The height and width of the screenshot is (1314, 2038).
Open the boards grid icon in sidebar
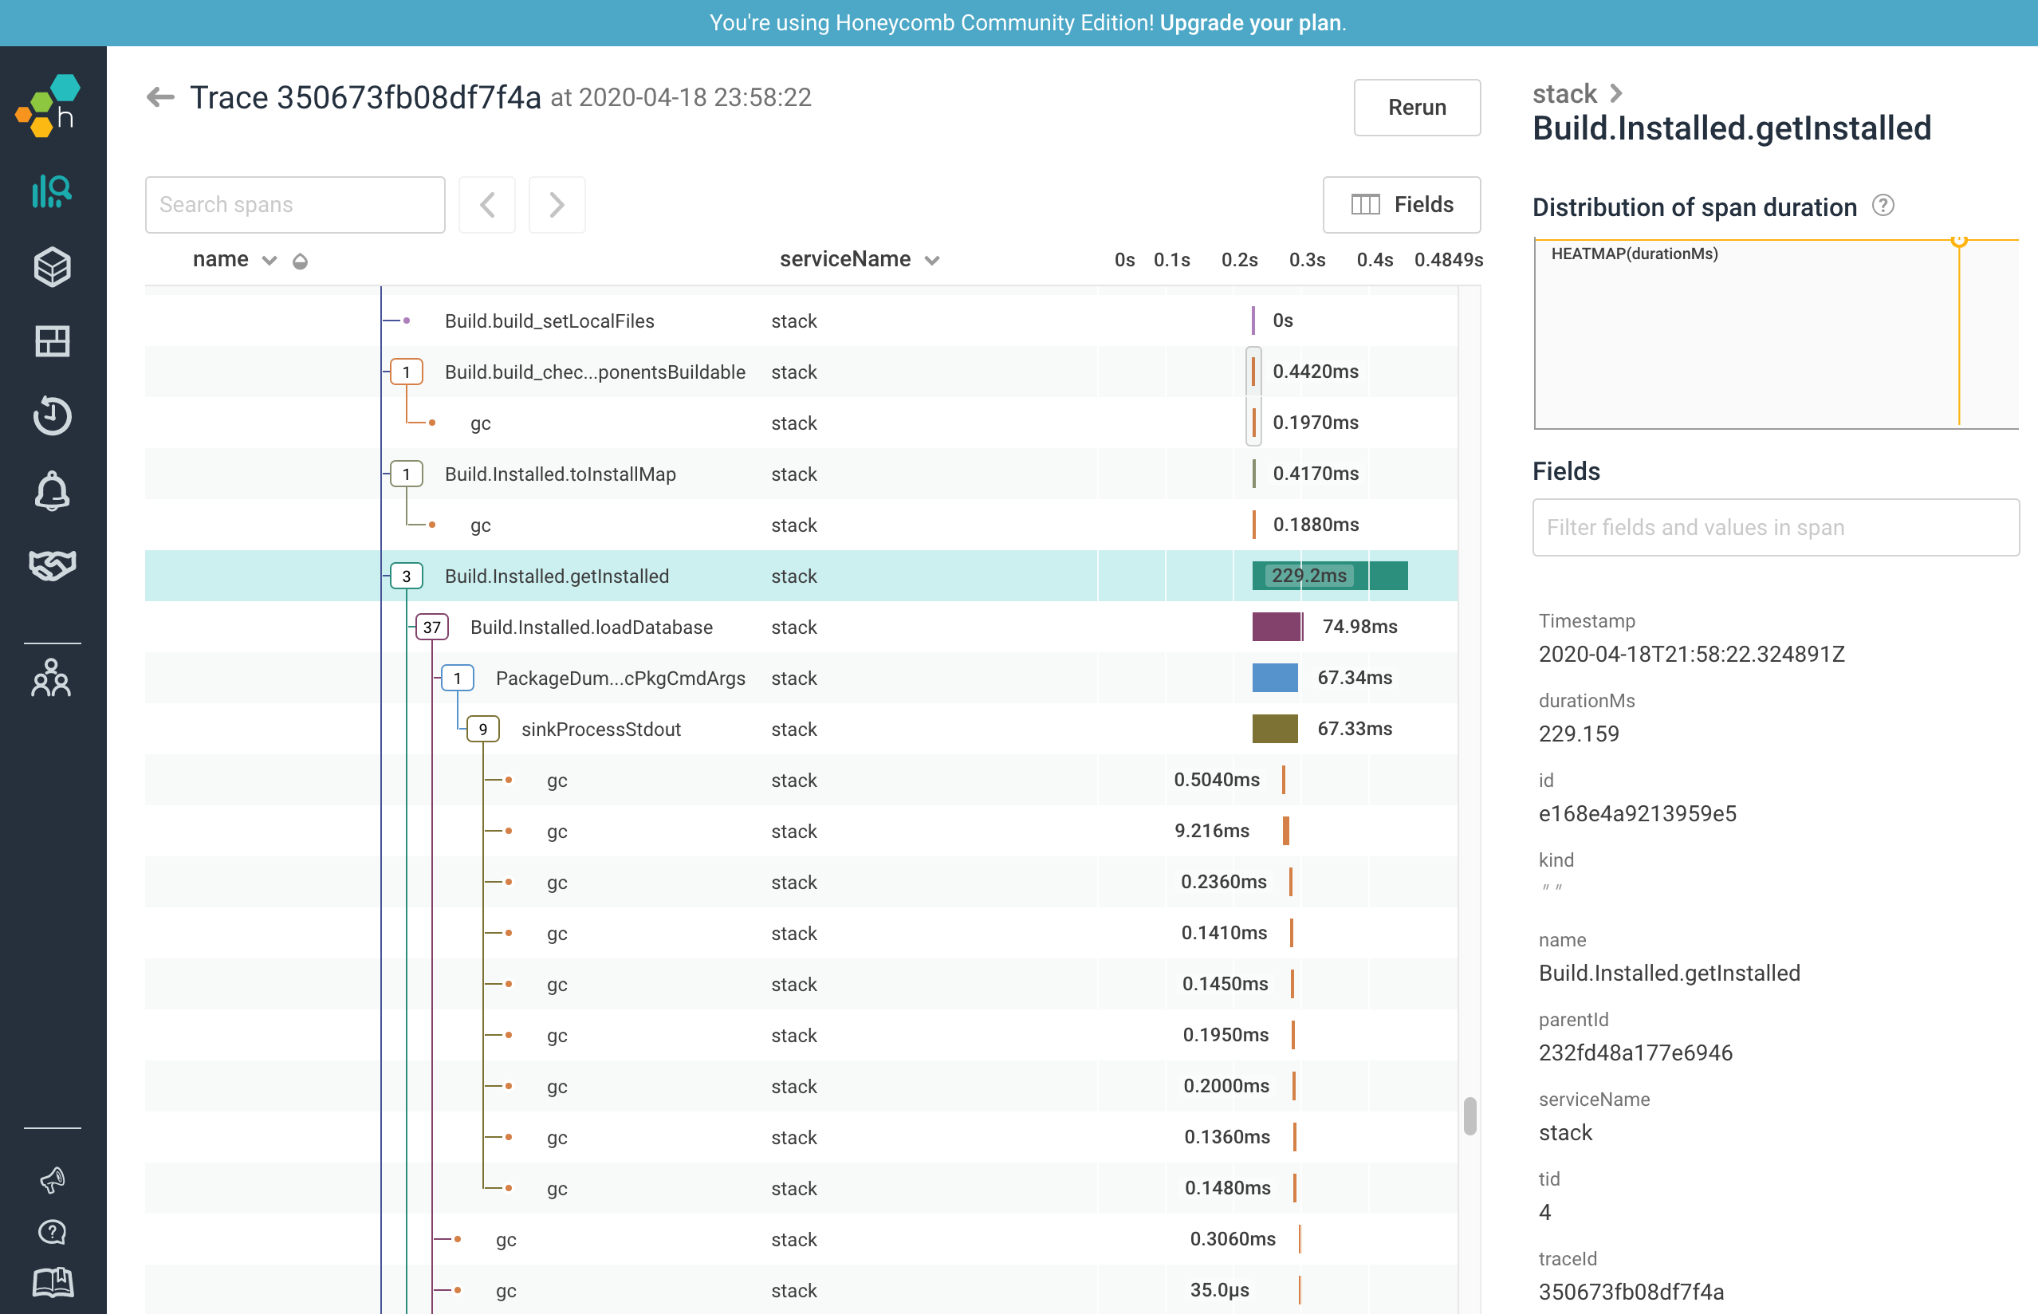51,341
